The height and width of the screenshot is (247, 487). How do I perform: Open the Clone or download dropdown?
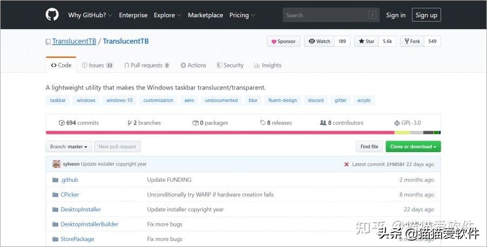tap(414, 147)
